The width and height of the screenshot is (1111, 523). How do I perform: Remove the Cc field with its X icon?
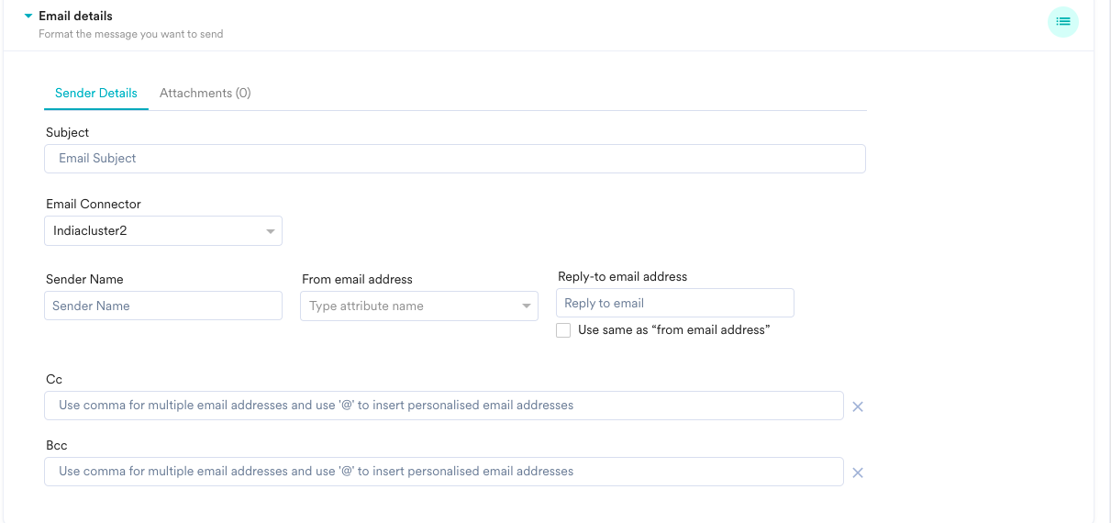[858, 406]
